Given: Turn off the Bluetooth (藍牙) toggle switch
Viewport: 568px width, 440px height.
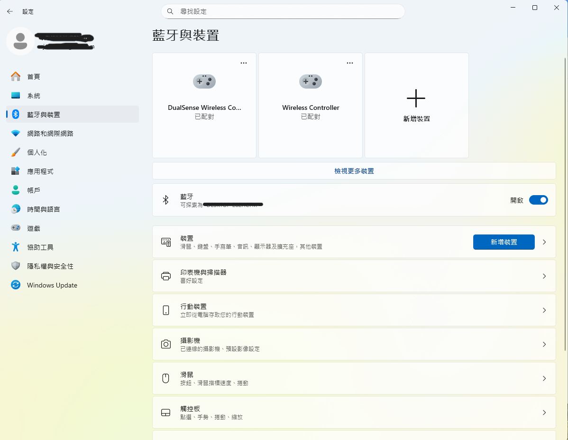Looking at the screenshot, I should [x=538, y=200].
